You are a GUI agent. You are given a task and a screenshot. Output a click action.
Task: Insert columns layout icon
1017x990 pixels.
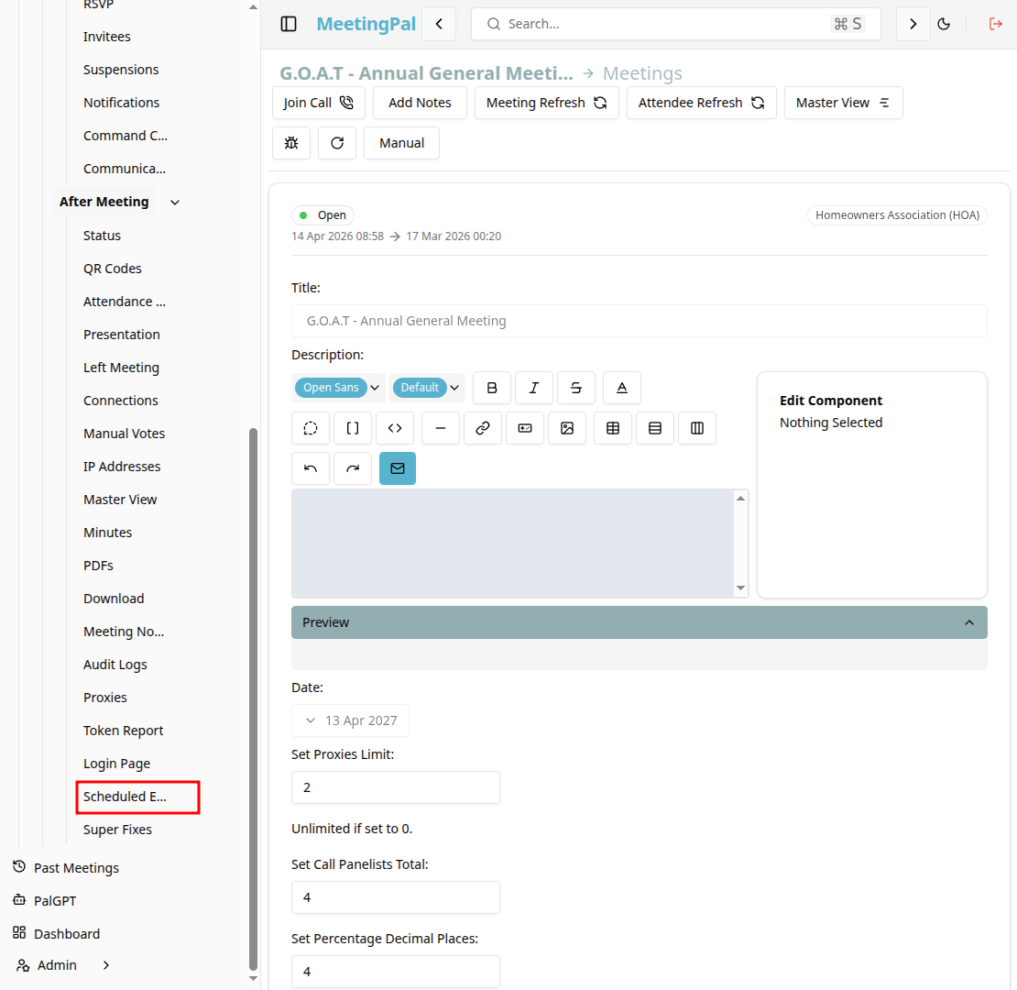click(x=697, y=428)
